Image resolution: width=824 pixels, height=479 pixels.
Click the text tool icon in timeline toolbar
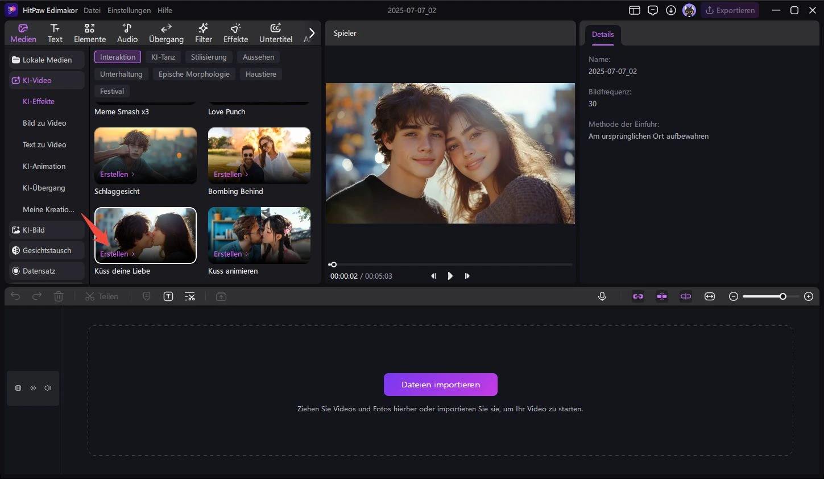pos(168,296)
